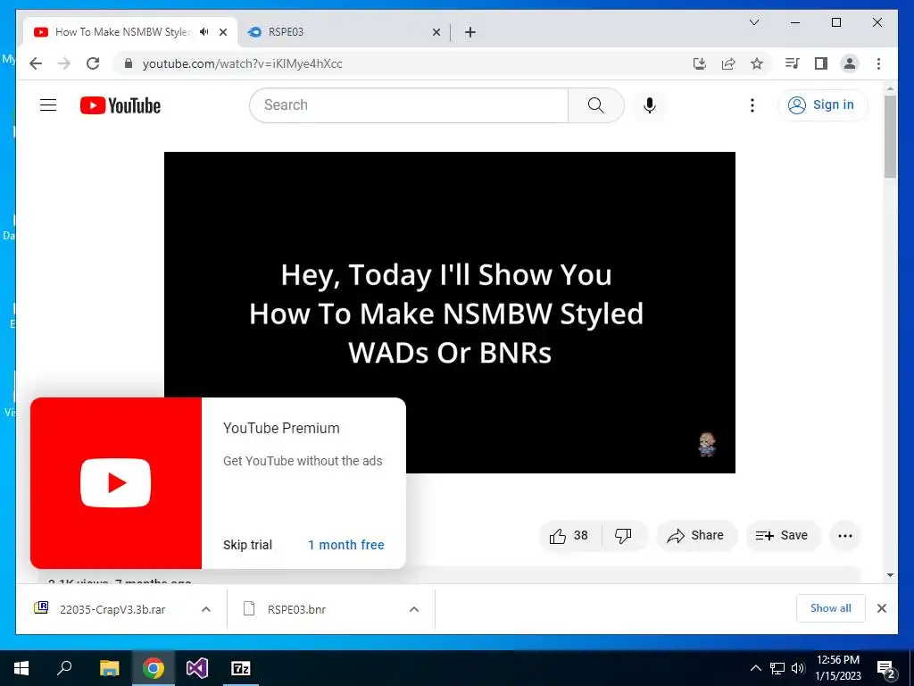Mute the YouTube tab audio icon
This screenshot has width=914, height=686.
point(204,32)
